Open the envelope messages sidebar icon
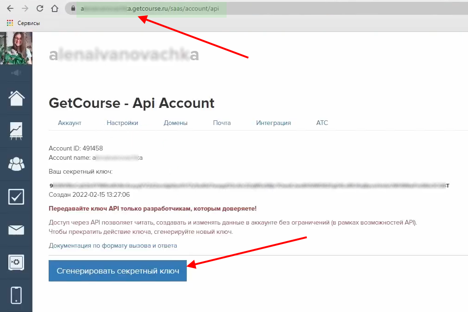The height and width of the screenshot is (312, 468). [x=16, y=230]
